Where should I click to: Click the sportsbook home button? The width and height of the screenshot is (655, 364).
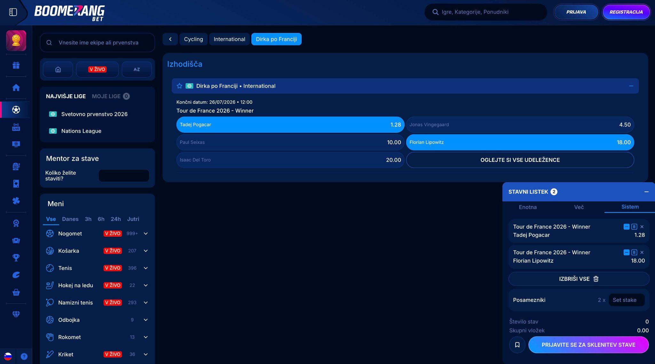(x=58, y=69)
